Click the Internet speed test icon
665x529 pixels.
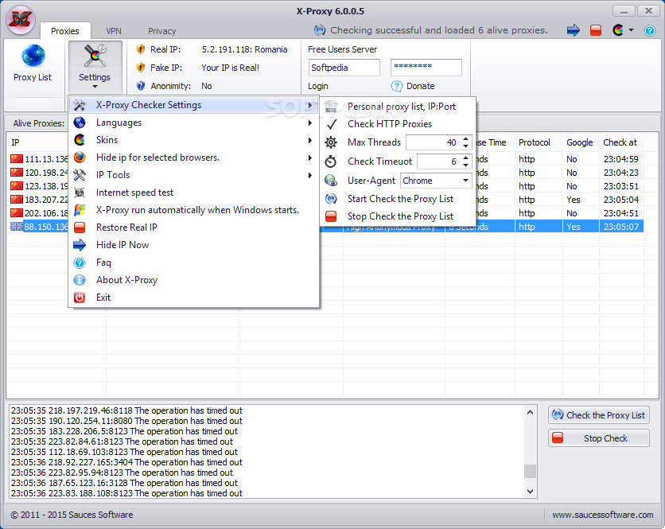point(80,193)
